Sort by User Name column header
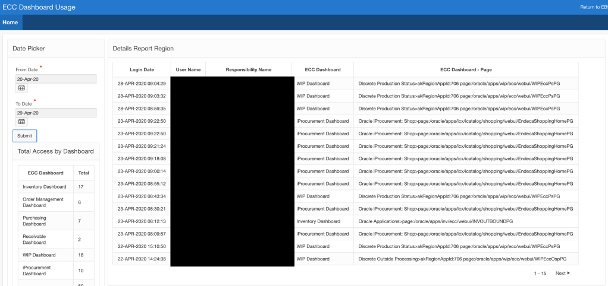This screenshot has height=286, width=608. pos(189,69)
